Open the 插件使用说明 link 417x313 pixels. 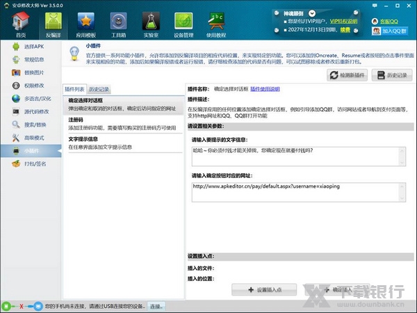pyautogui.click(x=265, y=89)
